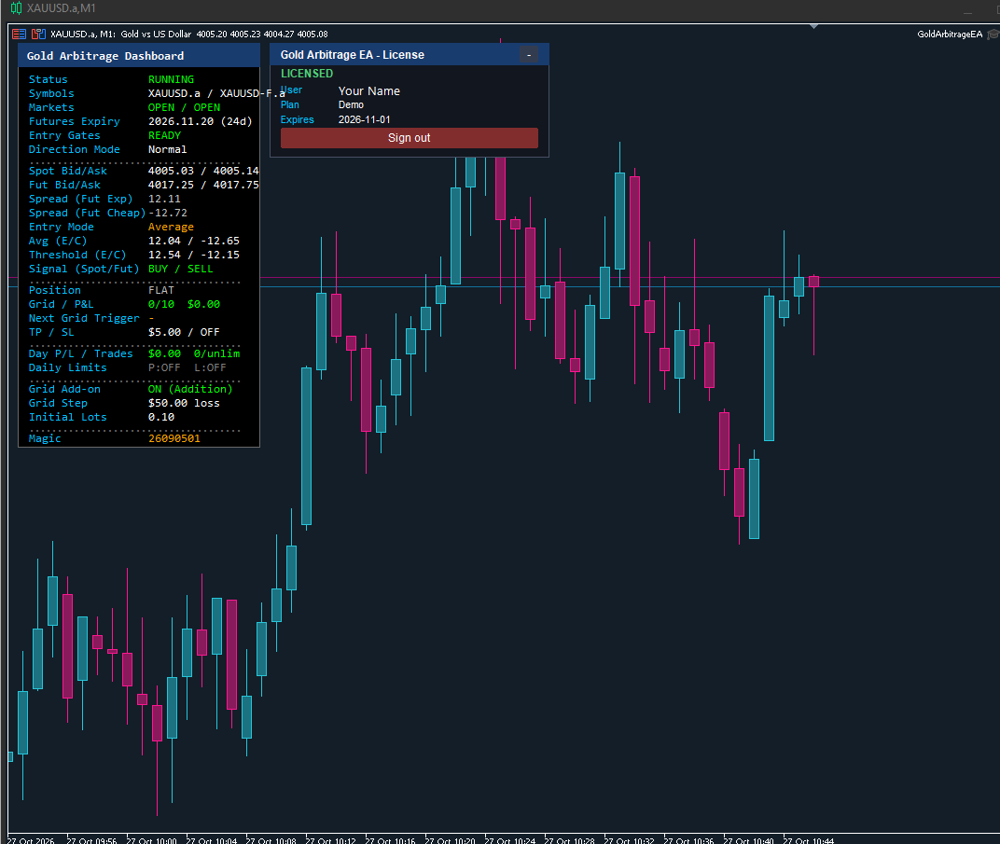Image resolution: width=1000 pixels, height=844 pixels.
Task: Click the Plan value Demo
Action: pyautogui.click(x=351, y=104)
